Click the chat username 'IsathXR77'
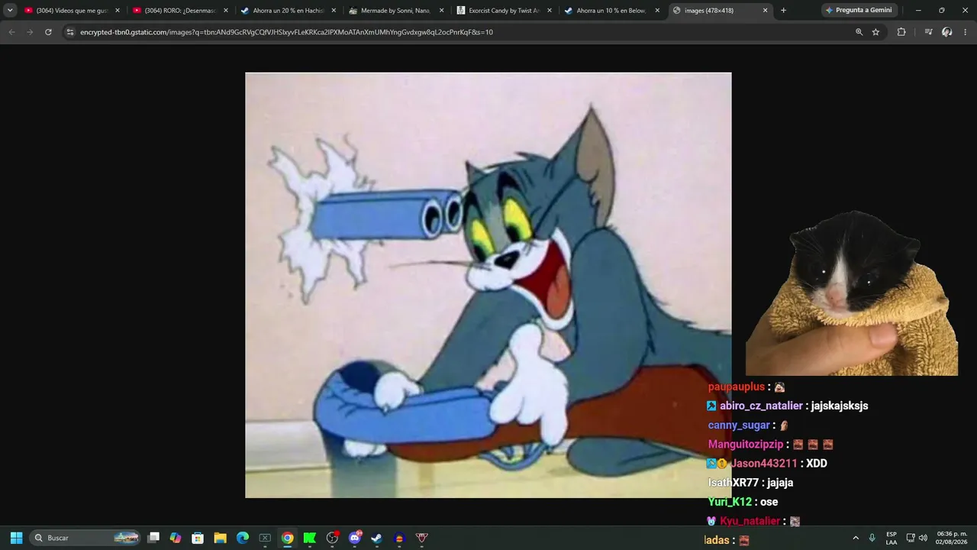This screenshot has width=977, height=550. [734, 483]
